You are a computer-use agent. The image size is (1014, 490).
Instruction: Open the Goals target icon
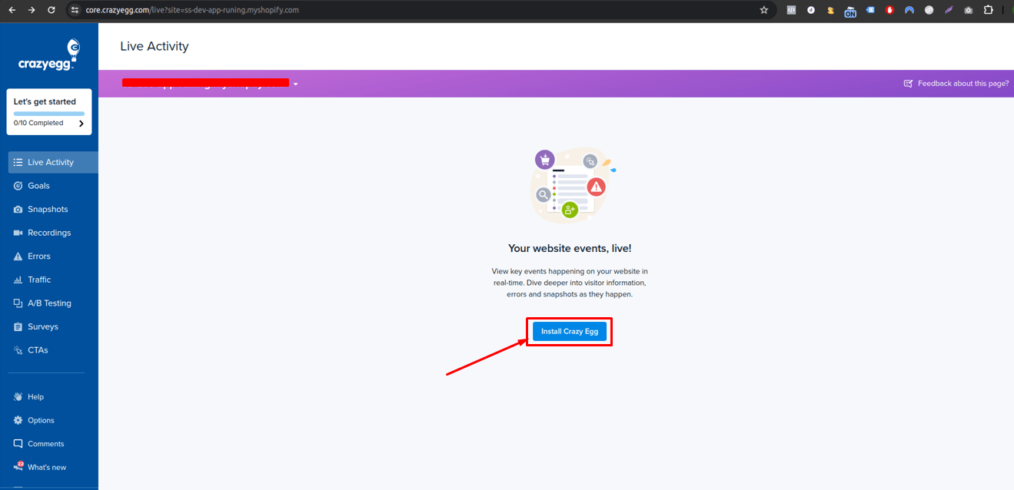[18, 186]
